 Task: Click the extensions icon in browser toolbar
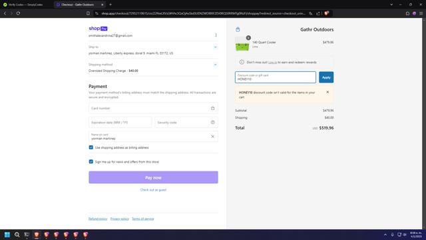pyautogui.click(x=407, y=13)
